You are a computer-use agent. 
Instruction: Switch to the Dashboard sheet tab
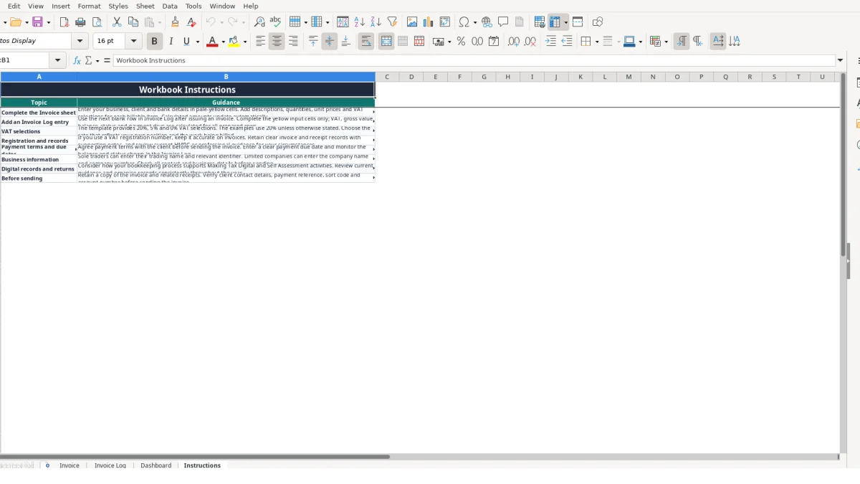coord(156,465)
